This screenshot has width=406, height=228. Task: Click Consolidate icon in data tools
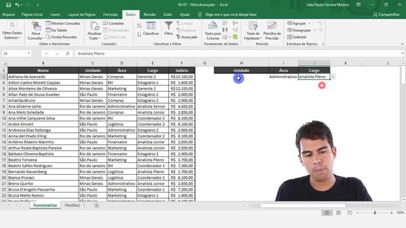235,23
